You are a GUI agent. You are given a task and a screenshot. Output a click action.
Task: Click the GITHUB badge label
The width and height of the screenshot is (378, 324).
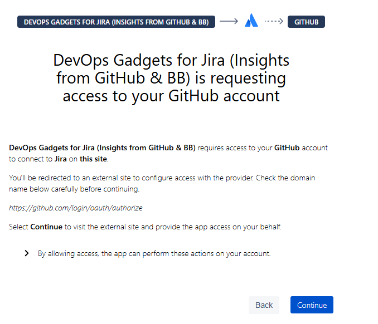click(x=306, y=22)
